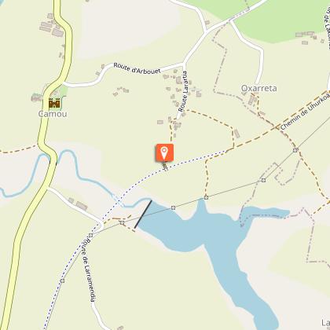
Task: Click the pylon next to the dotted rectangular track
Action: pos(263,180)
